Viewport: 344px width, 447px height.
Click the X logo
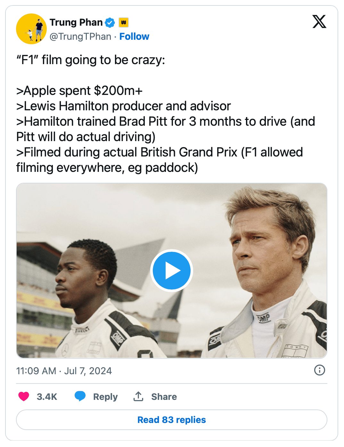(x=319, y=22)
